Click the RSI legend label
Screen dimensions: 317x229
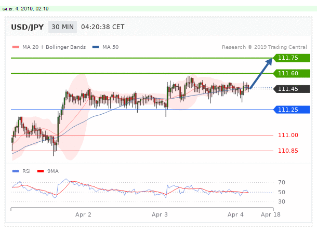click(x=27, y=171)
